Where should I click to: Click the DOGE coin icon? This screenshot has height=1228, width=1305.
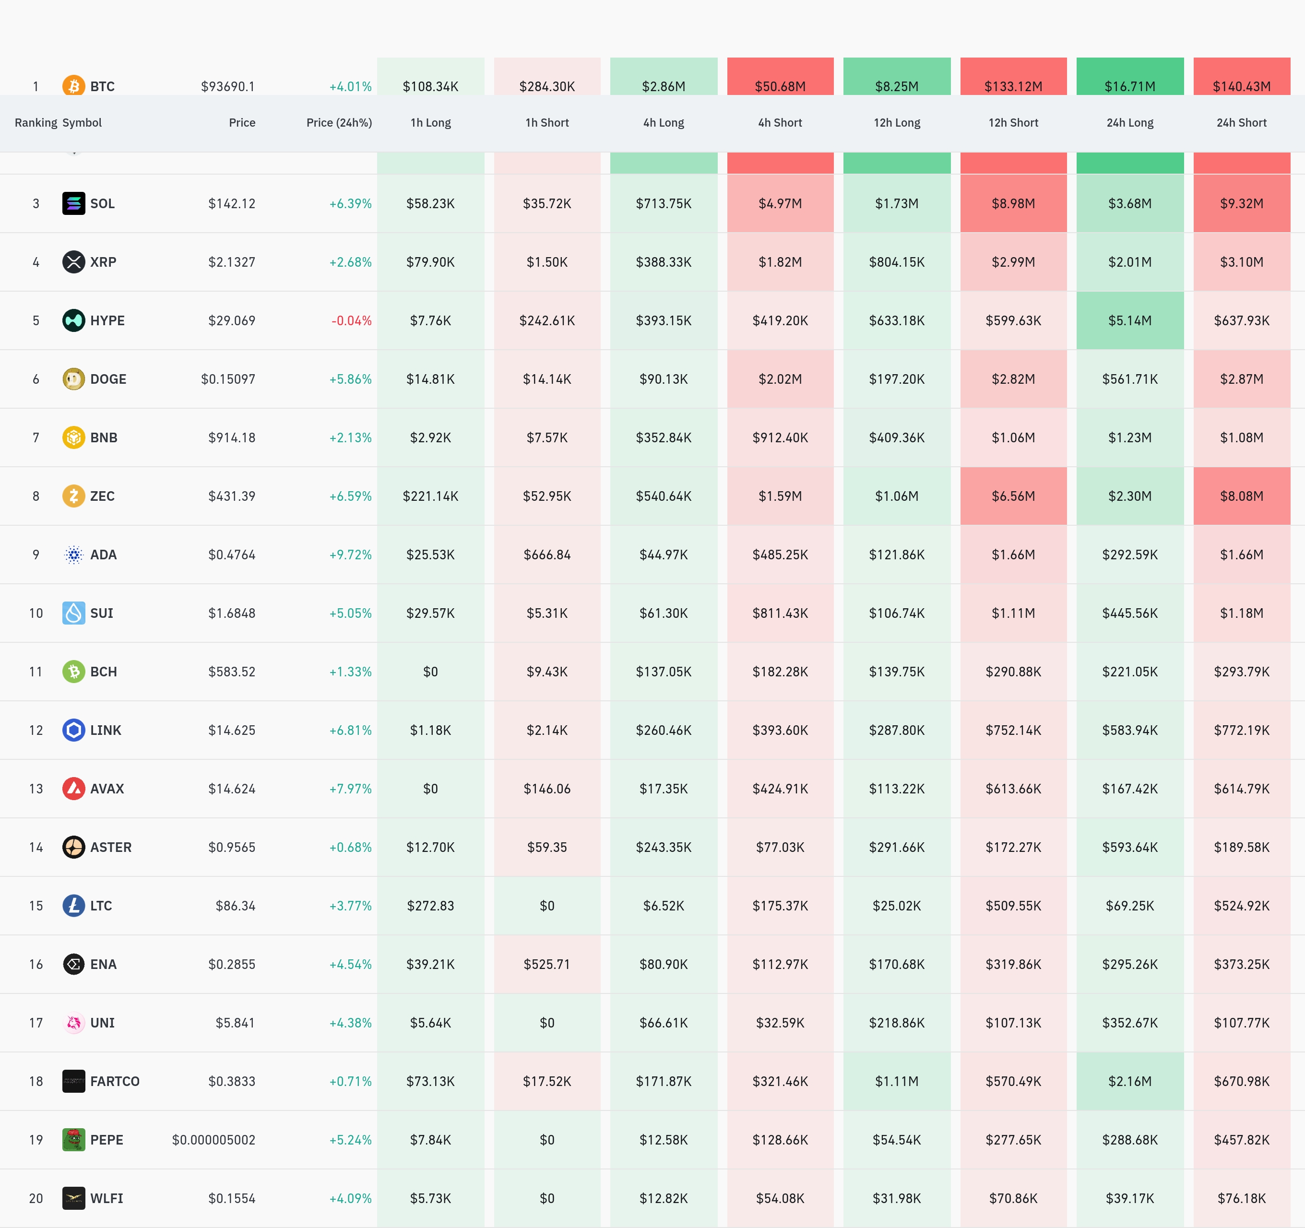coord(73,378)
